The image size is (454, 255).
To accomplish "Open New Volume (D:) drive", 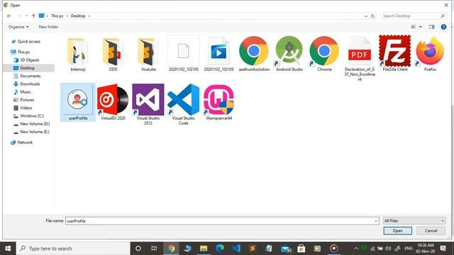I will [35, 124].
